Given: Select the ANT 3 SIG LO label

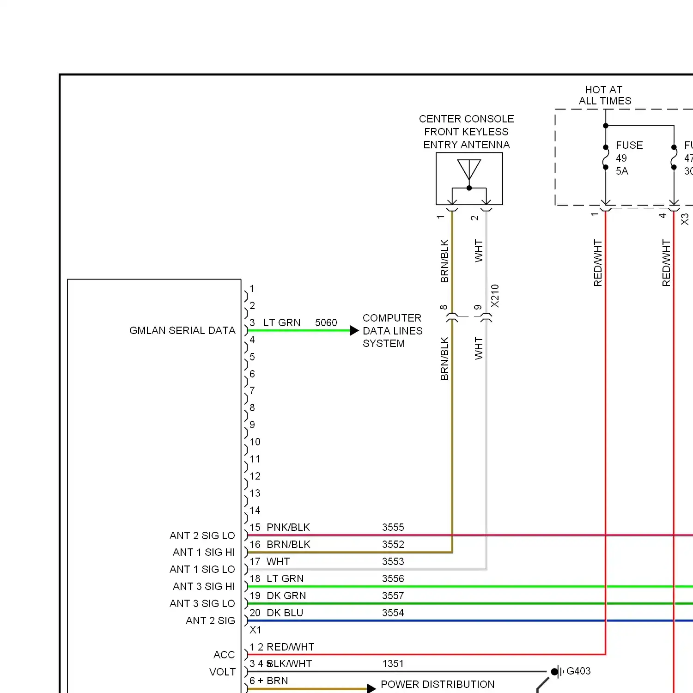Looking at the screenshot, I should click(x=202, y=603).
